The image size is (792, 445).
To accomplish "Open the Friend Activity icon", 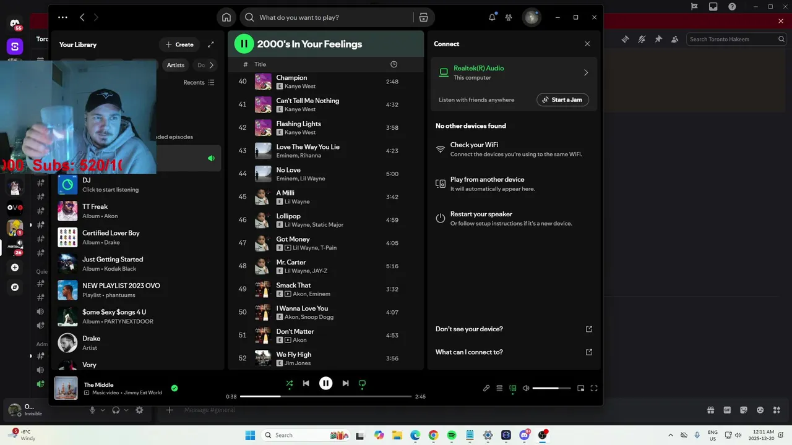I will tap(509, 17).
